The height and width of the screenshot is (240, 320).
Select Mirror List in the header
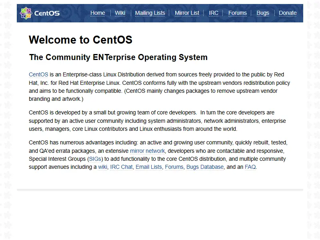tap(187, 13)
